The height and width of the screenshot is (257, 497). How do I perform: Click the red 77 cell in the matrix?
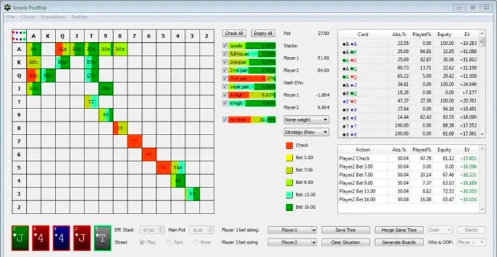coord(135,141)
